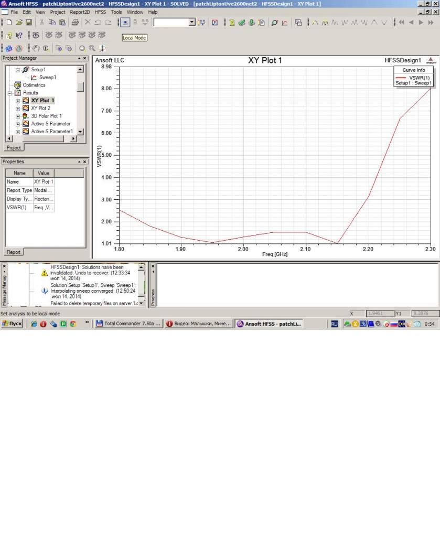Click the Cut scissors icon
The width and height of the screenshot is (440, 537).
(42, 23)
